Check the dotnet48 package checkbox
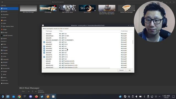The height and width of the screenshot is (99, 176). point(44,59)
